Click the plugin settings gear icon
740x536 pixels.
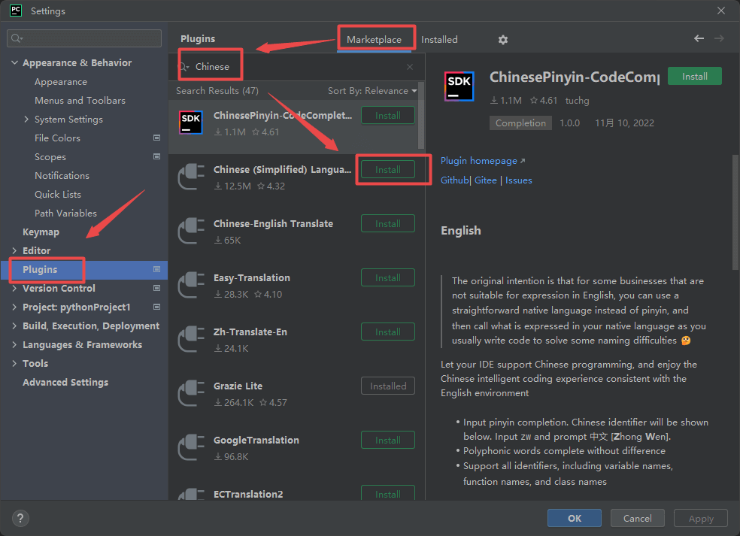point(503,40)
